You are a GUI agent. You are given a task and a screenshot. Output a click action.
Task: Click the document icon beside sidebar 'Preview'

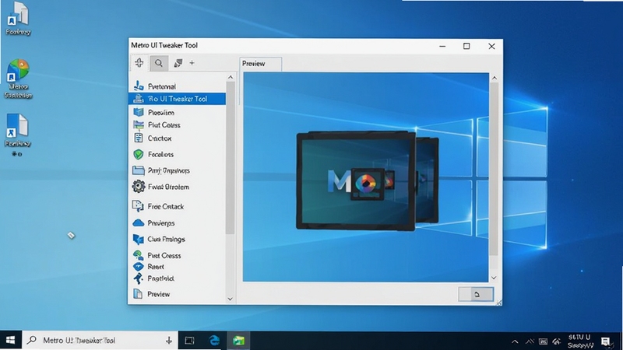pos(138,294)
